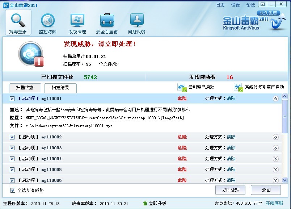
Task: Open the 问题反馈 feedback icon
Action: 137,20
